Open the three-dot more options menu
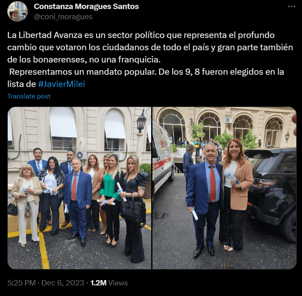 291,7
